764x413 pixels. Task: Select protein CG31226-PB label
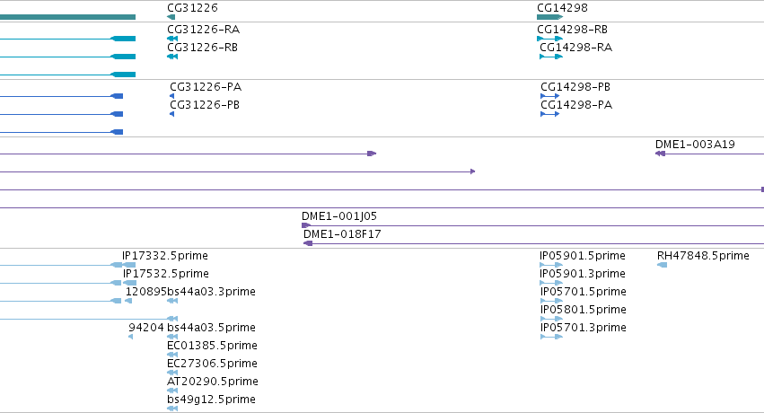pyautogui.click(x=205, y=105)
